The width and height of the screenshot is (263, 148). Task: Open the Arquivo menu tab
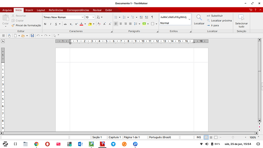point(7,10)
